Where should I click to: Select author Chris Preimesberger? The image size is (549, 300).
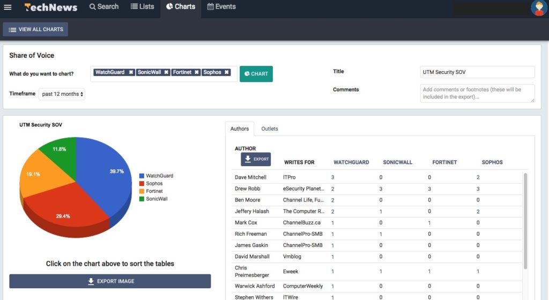(x=252, y=271)
